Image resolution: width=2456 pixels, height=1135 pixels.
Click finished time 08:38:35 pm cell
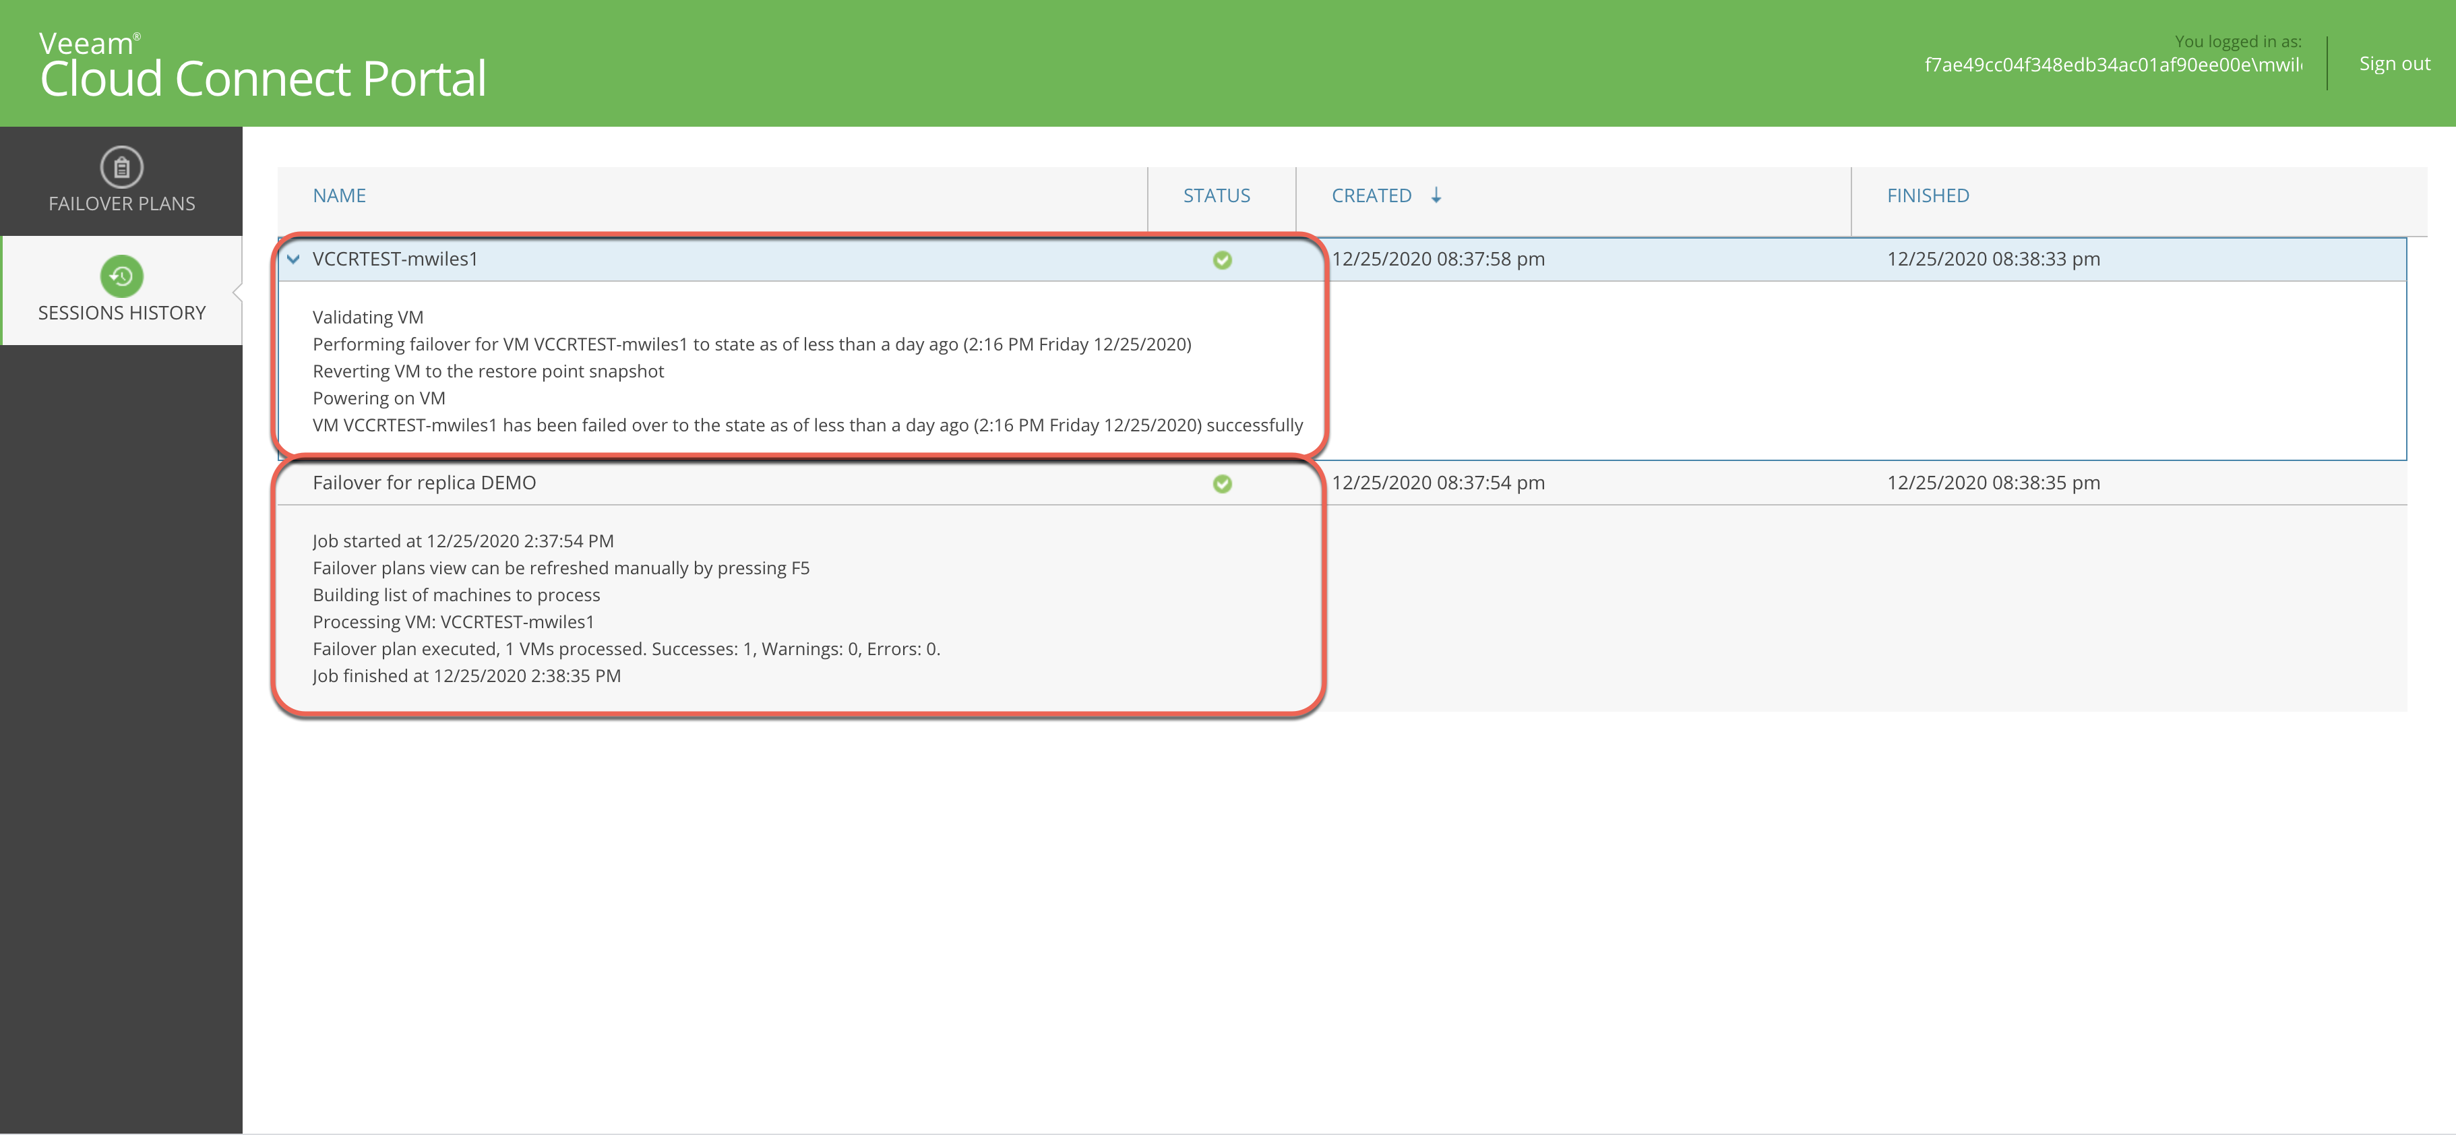[1993, 483]
